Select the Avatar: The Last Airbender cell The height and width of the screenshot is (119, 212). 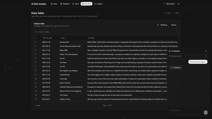pyautogui.click(x=69, y=54)
